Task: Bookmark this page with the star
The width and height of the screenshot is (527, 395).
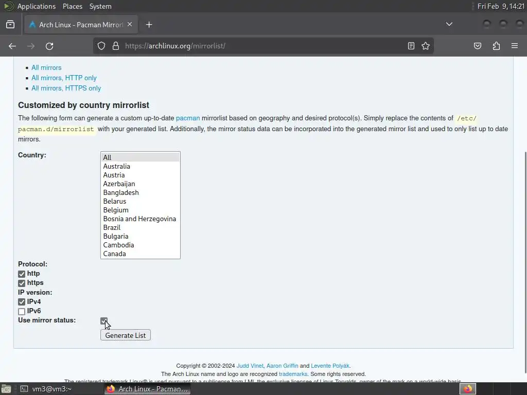Action: [x=426, y=46]
